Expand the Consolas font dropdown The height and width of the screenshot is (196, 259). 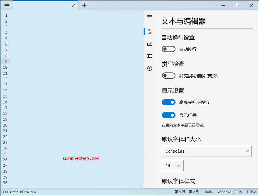point(206,151)
